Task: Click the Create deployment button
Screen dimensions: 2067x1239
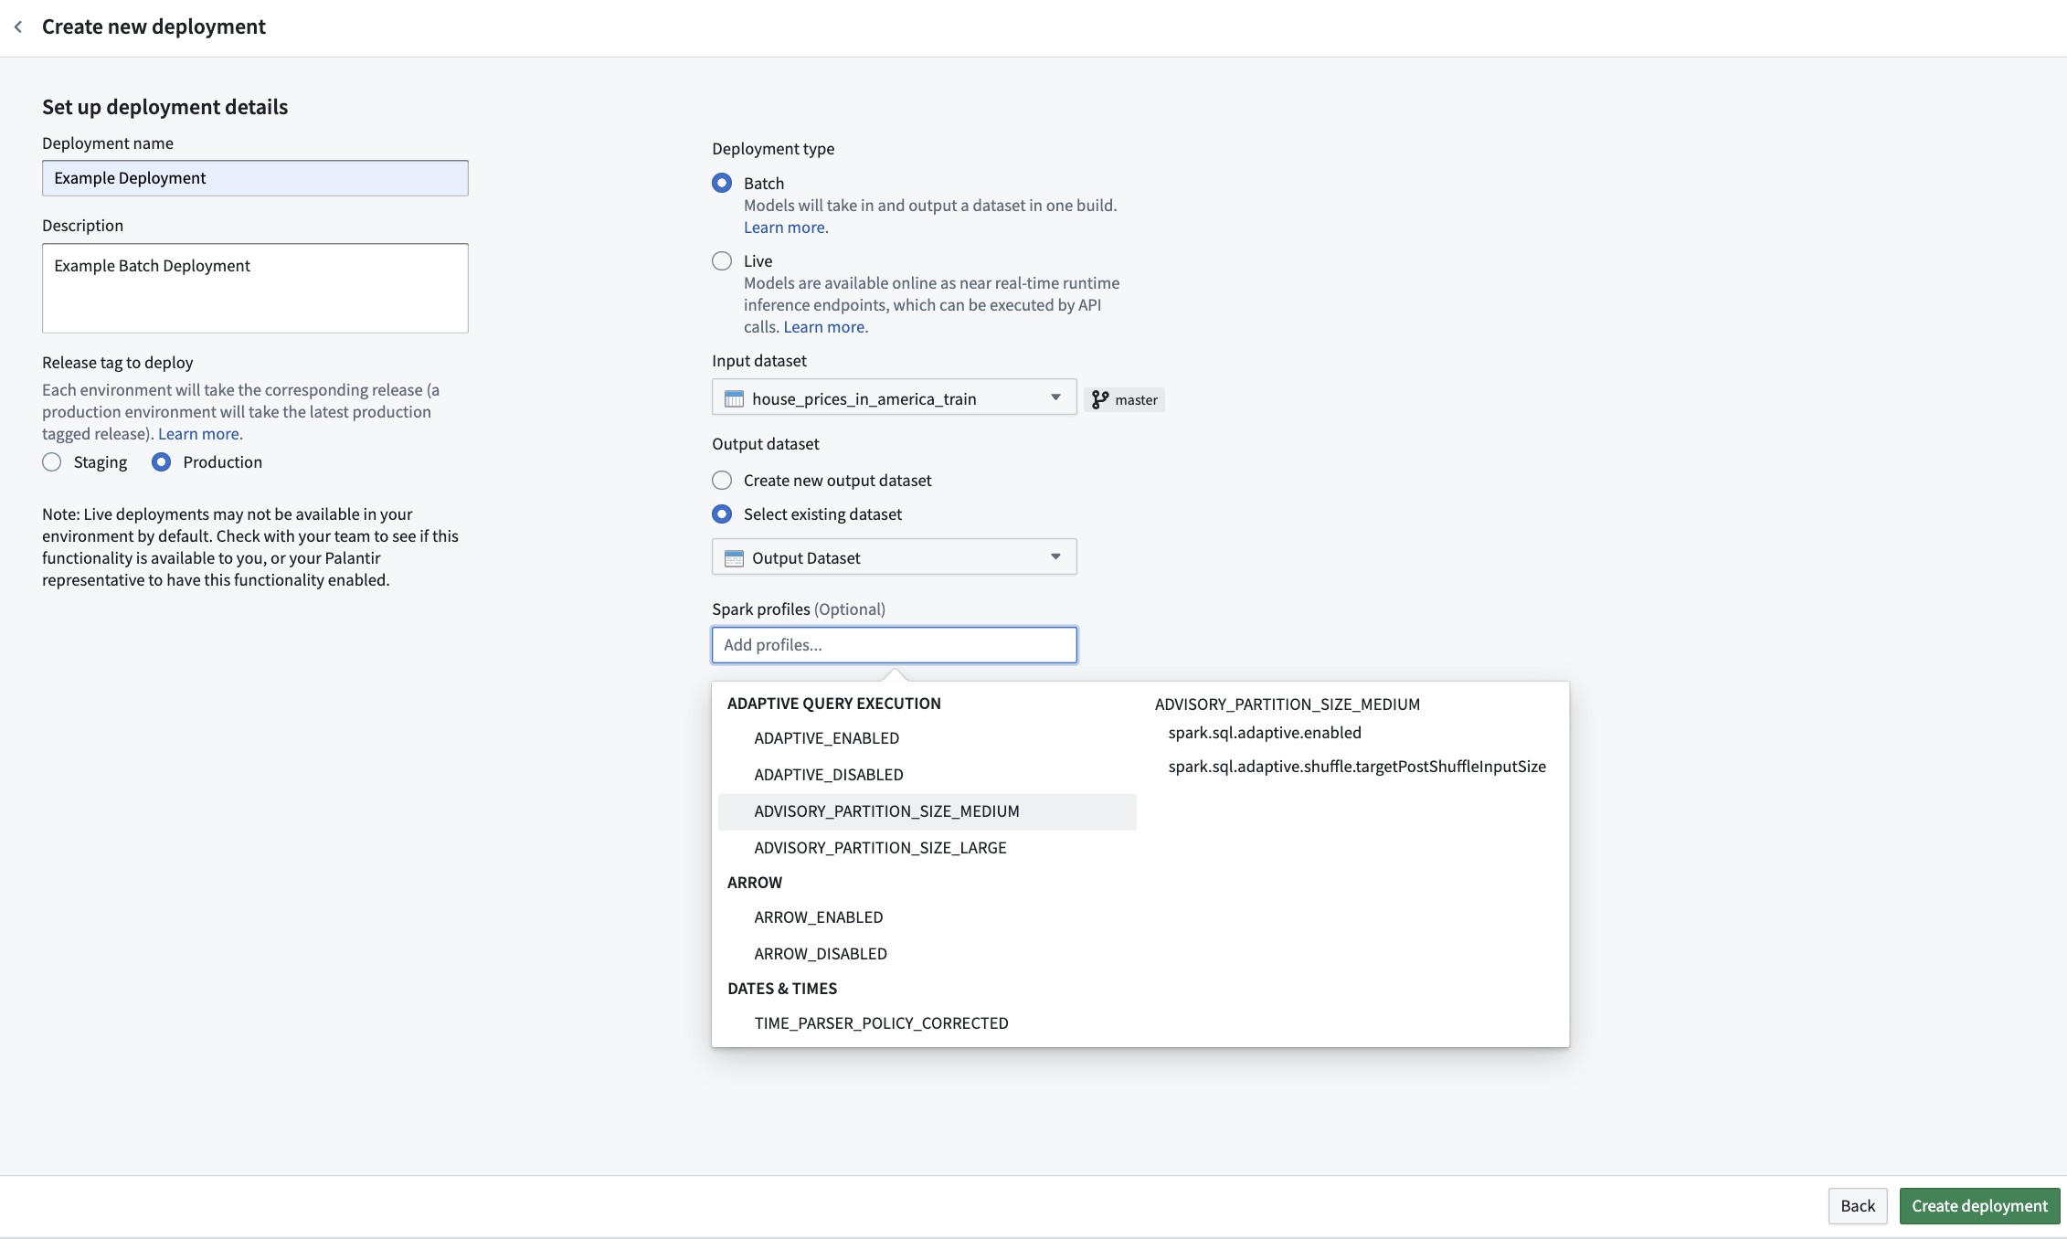Action: [1979, 1205]
